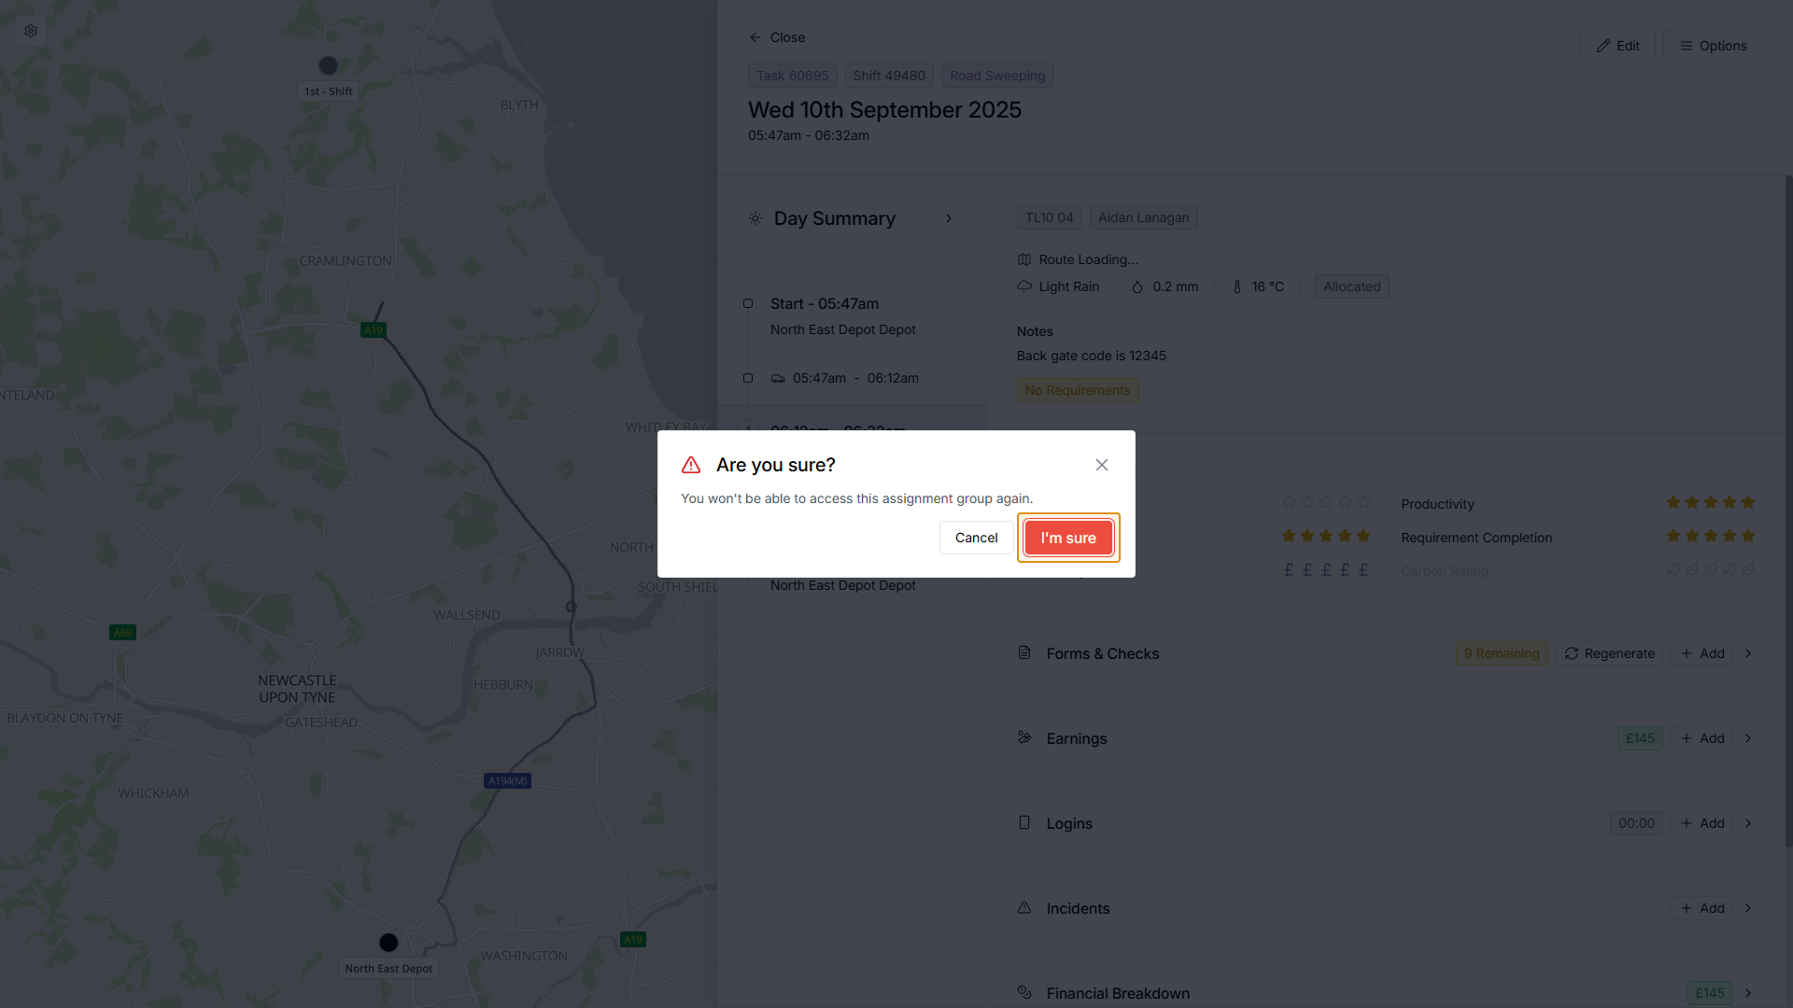Confirm with the I'm sure button
The image size is (1793, 1008).
click(x=1068, y=538)
